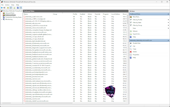Sort by the Local Address column header
Viewport: 170px width, 107px height.
[x=116, y=14]
